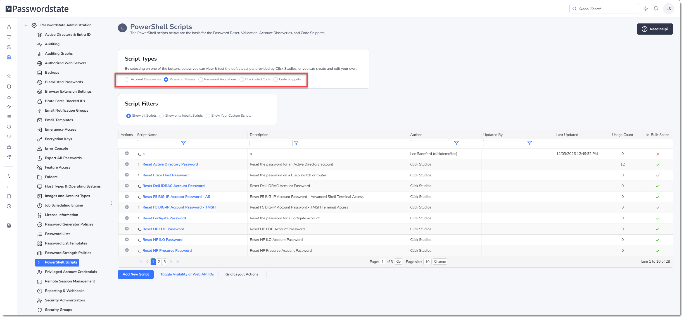Select Show only Inbuilt Scripts filter
This screenshot has width=684, height=319.
(x=161, y=116)
